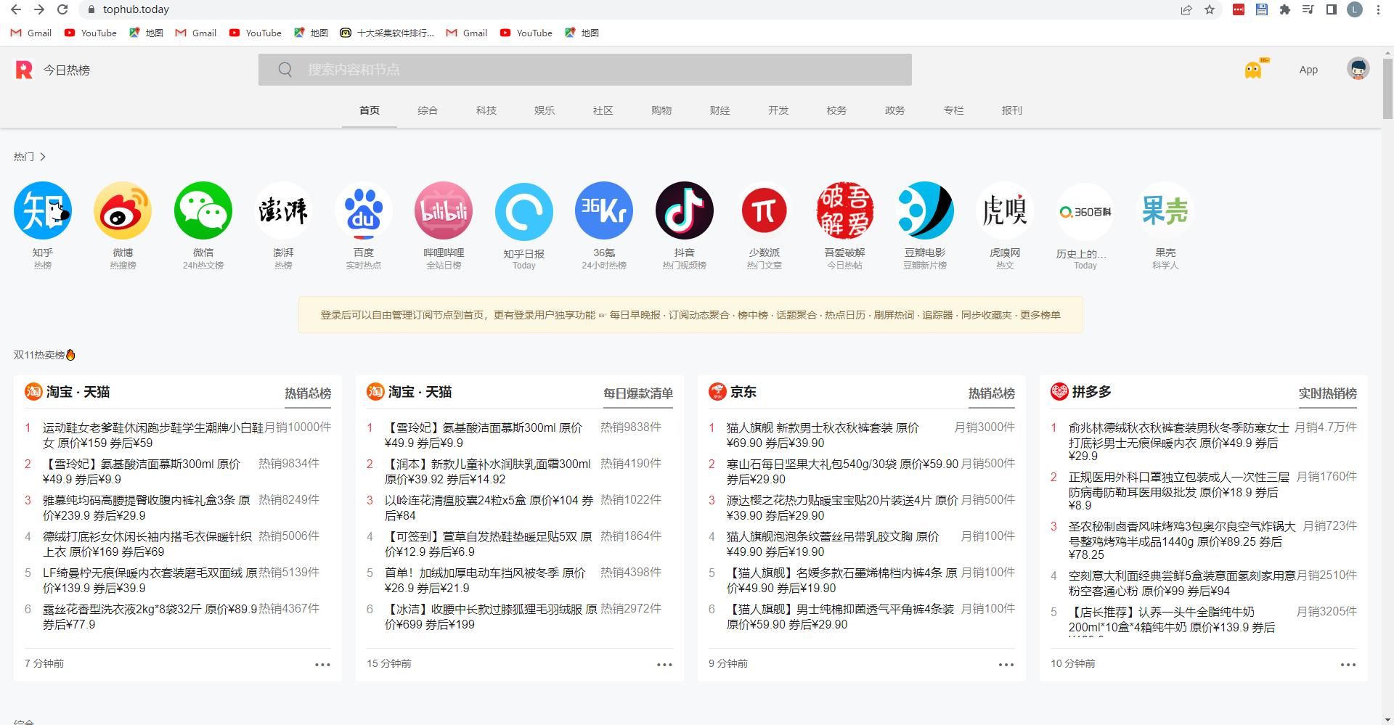
Task: Open the 微博热搜榜 icon
Action: coord(122,210)
